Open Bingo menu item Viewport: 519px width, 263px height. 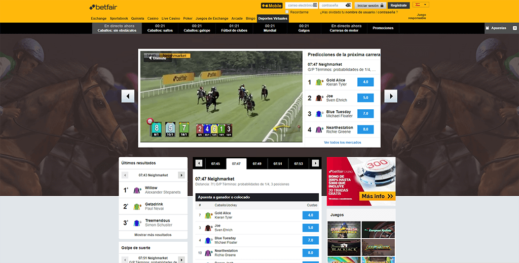click(x=250, y=19)
